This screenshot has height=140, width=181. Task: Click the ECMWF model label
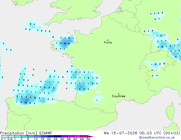46,133
